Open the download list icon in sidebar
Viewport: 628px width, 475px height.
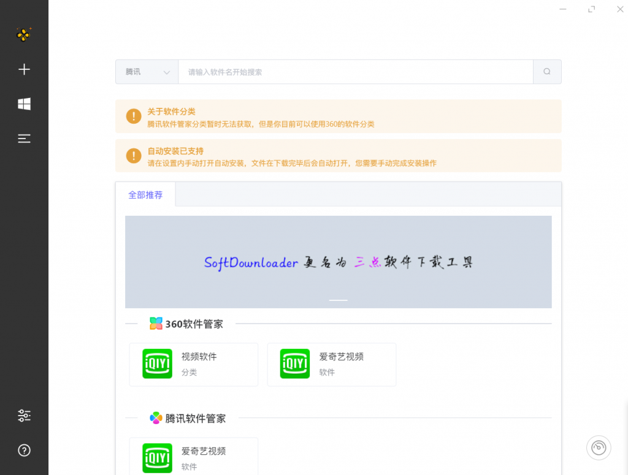(x=24, y=139)
